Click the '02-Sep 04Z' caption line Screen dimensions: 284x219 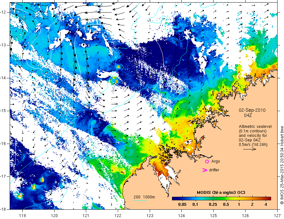250,140
